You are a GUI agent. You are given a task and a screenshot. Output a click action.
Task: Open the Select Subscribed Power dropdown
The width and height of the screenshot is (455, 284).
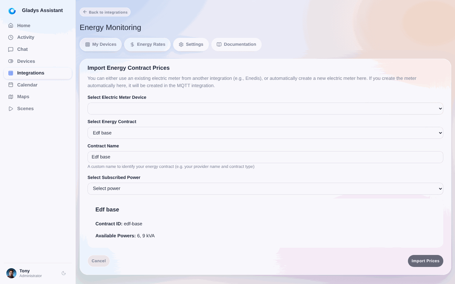click(265, 189)
